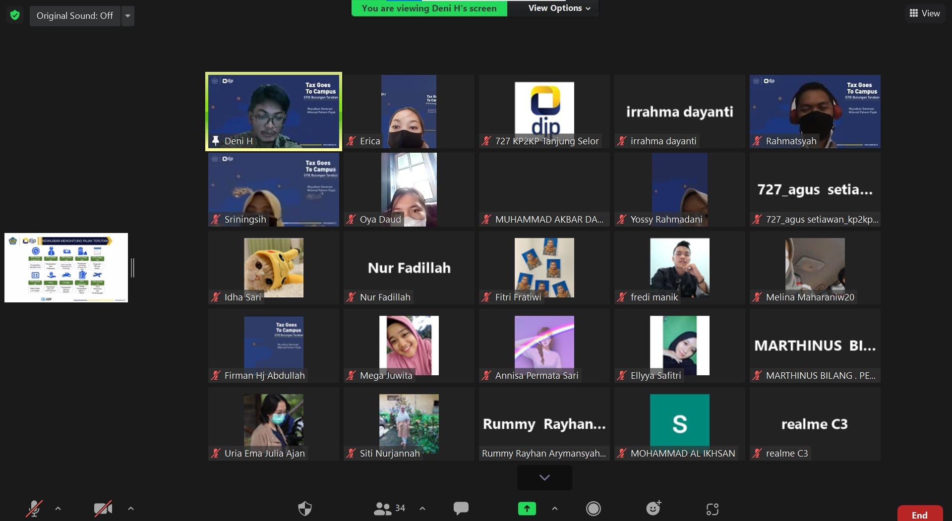This screenshot has height=521, width=952.
Task: Toggle Original Sound: Off button
Action: point(75,16)
